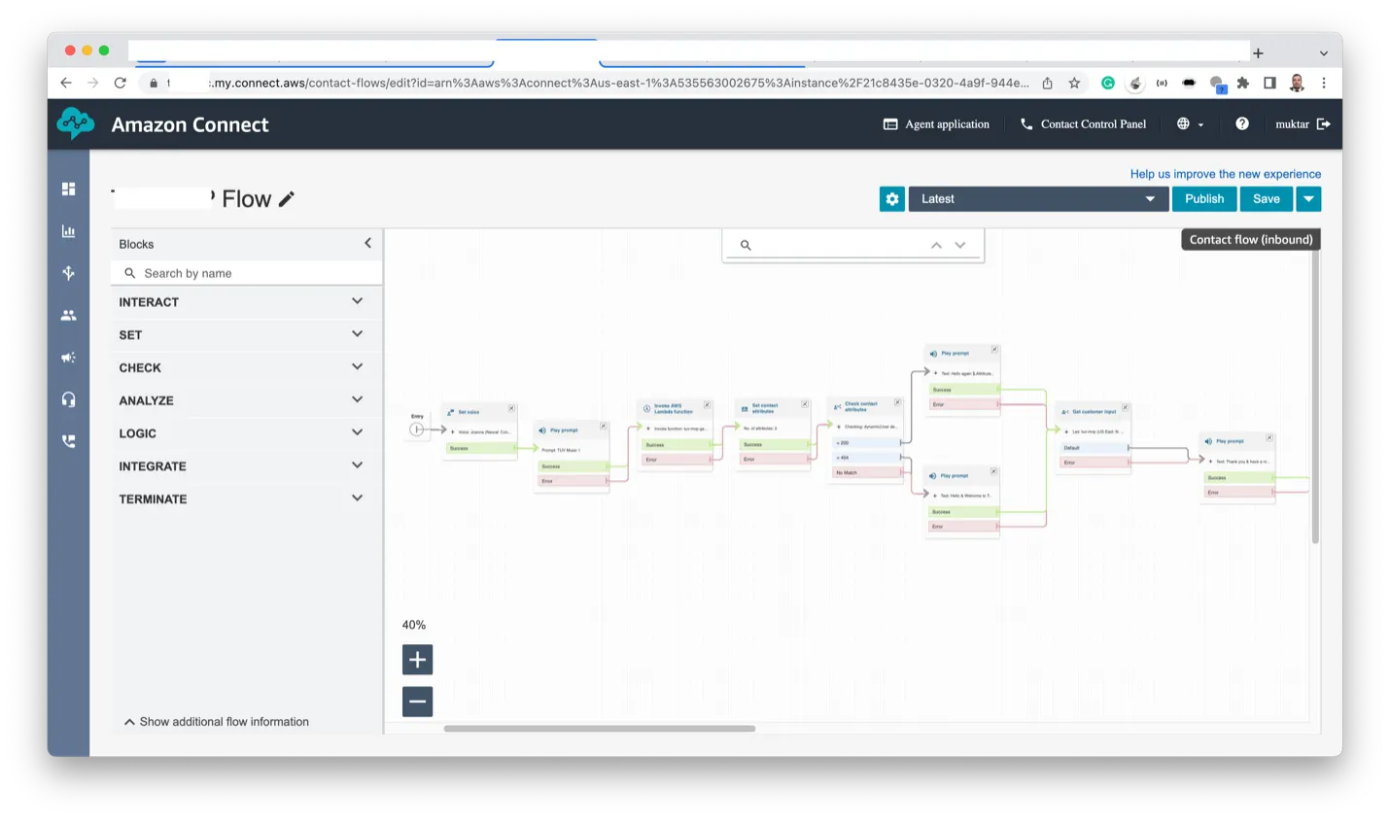Image resolution: width=1390 pixels, height=822 pixels.
Task: Open Contact Control Panel
Action: (x=1083, y=124)
